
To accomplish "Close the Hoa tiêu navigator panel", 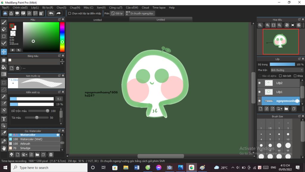I will click(x=303, y=19).
